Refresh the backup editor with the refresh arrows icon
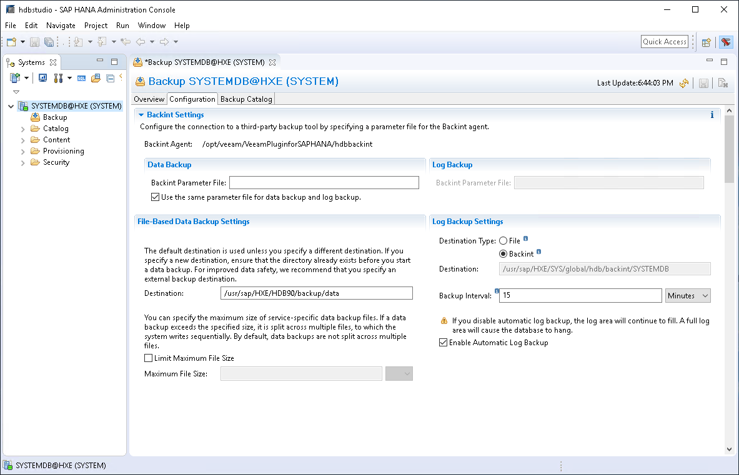739x475 pixels. (x=684, y=82)
